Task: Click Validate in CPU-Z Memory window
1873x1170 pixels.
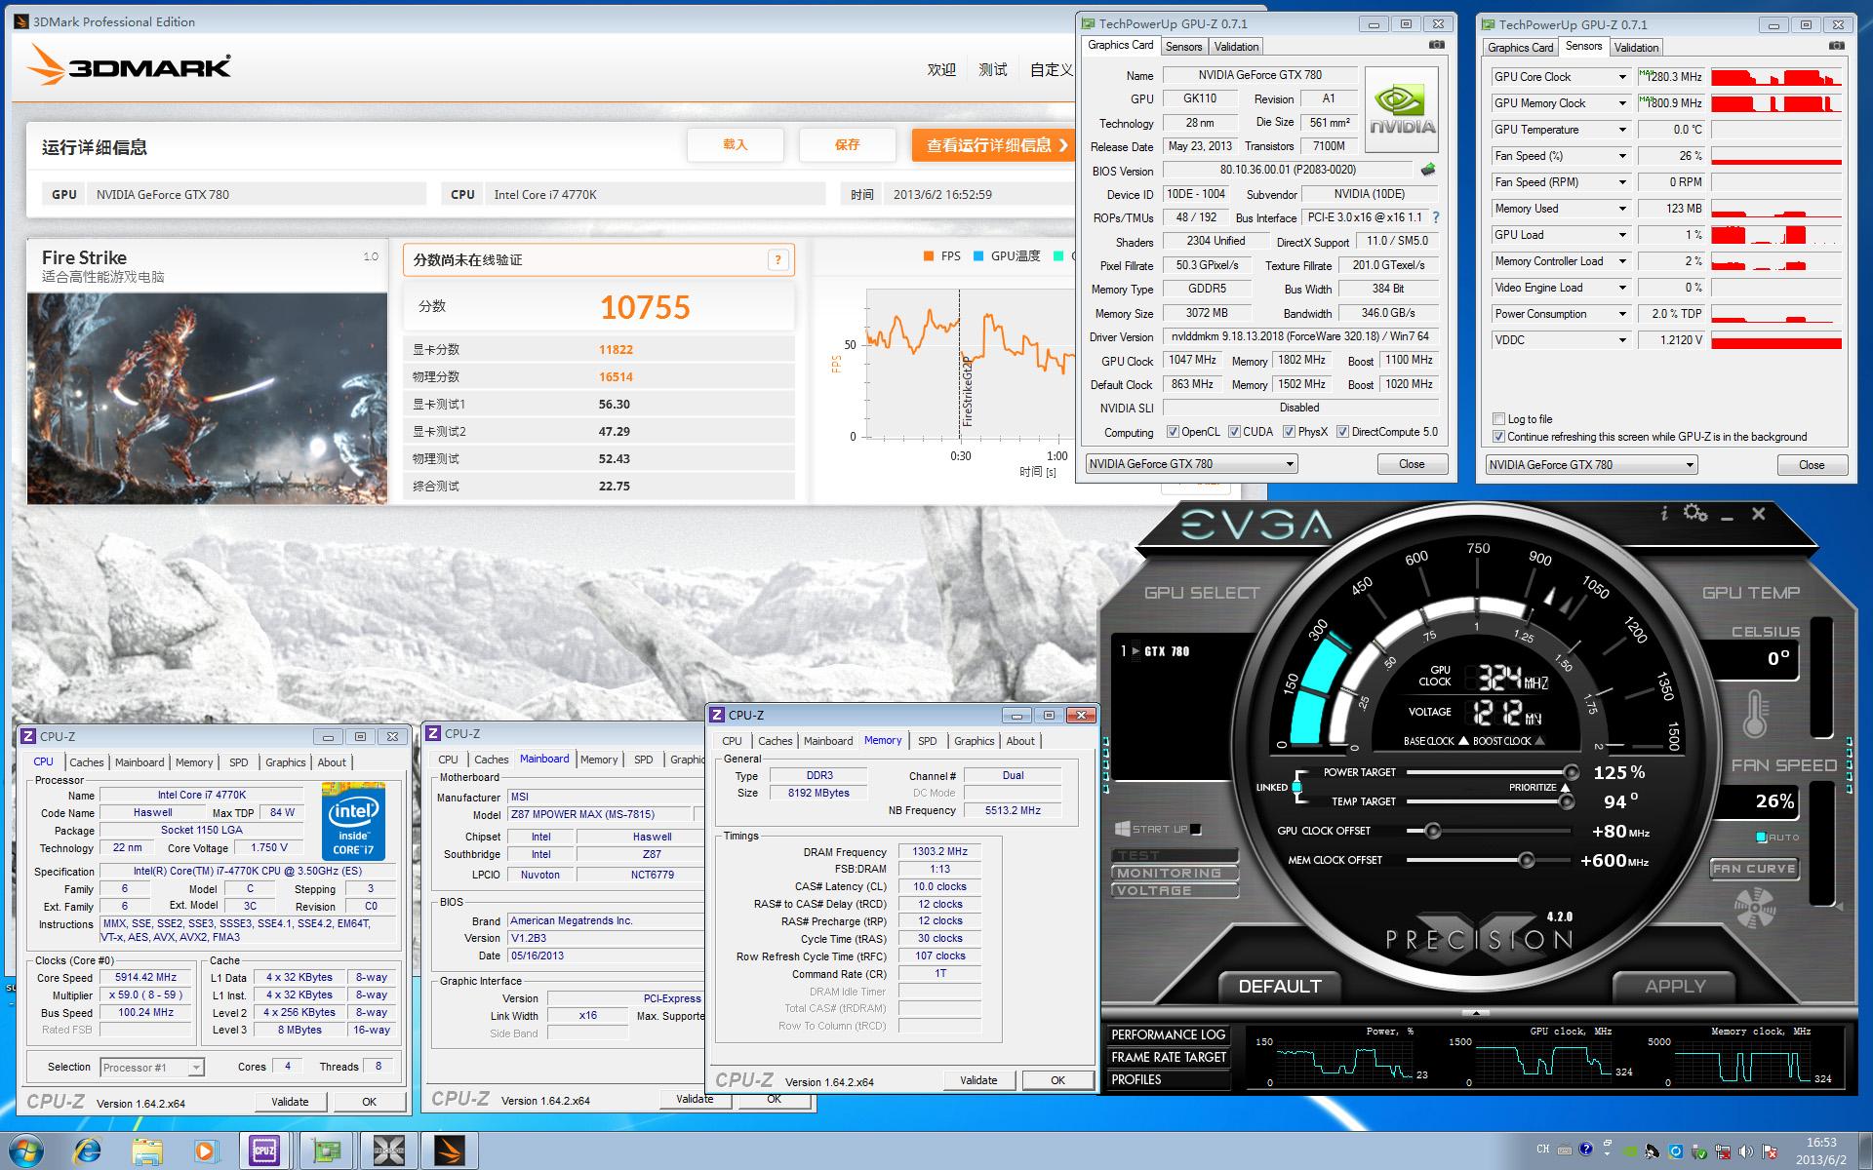Action: coord(978,1080)
